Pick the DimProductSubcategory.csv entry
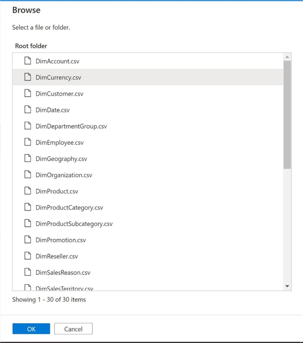Screen dimensions: 303x343 [x=74, y=224]
